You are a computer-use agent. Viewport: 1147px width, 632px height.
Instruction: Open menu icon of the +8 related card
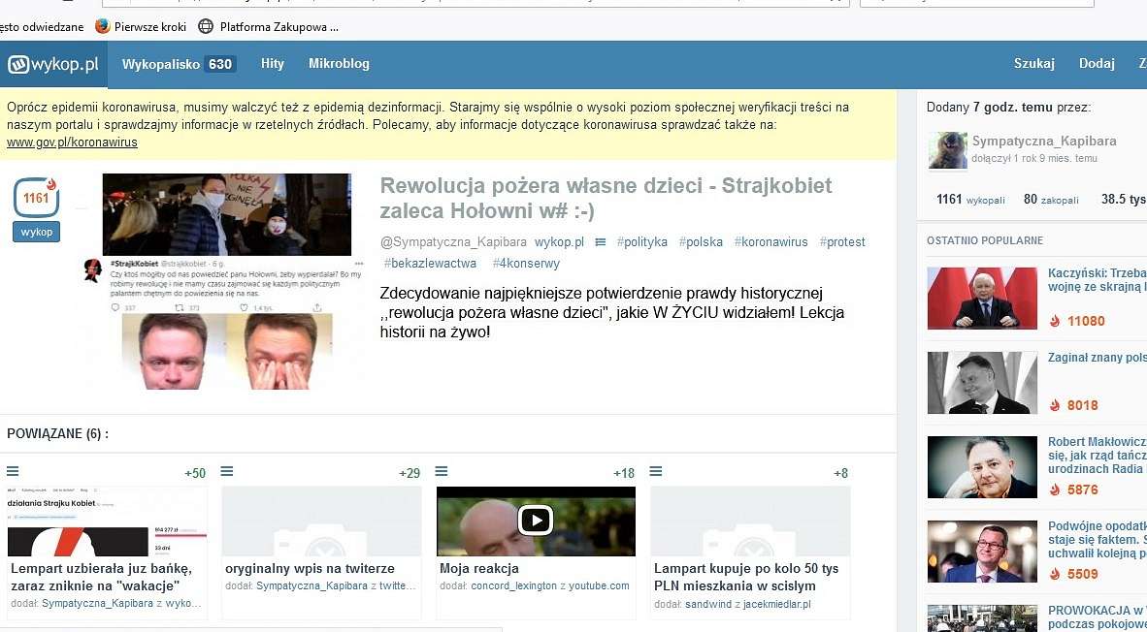[x=655, y=472]
